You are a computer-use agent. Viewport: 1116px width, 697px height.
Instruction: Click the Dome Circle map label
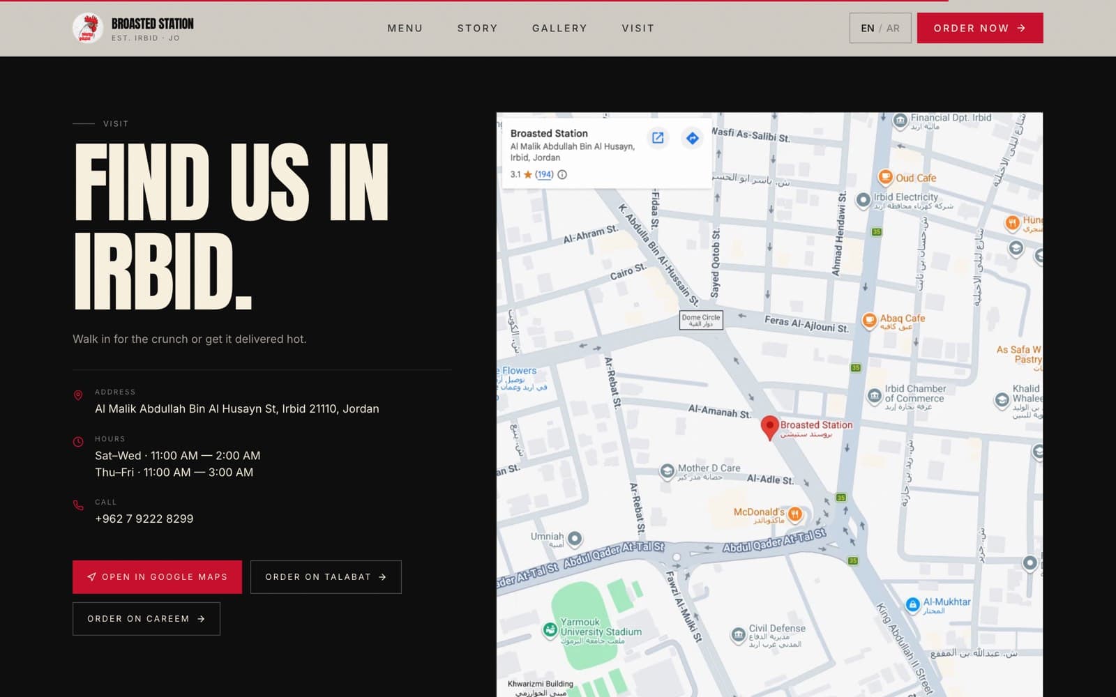click(701, 320)
